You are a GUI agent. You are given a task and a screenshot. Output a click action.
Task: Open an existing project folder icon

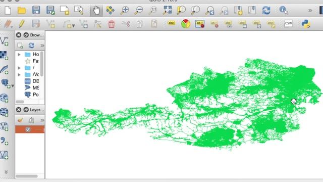[22, 10]
